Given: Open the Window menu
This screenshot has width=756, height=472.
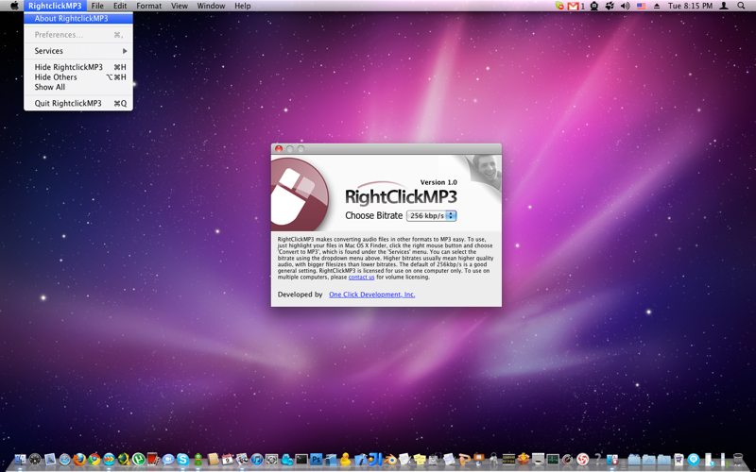Looking at the screenshot, I should (x=211, y=6).
